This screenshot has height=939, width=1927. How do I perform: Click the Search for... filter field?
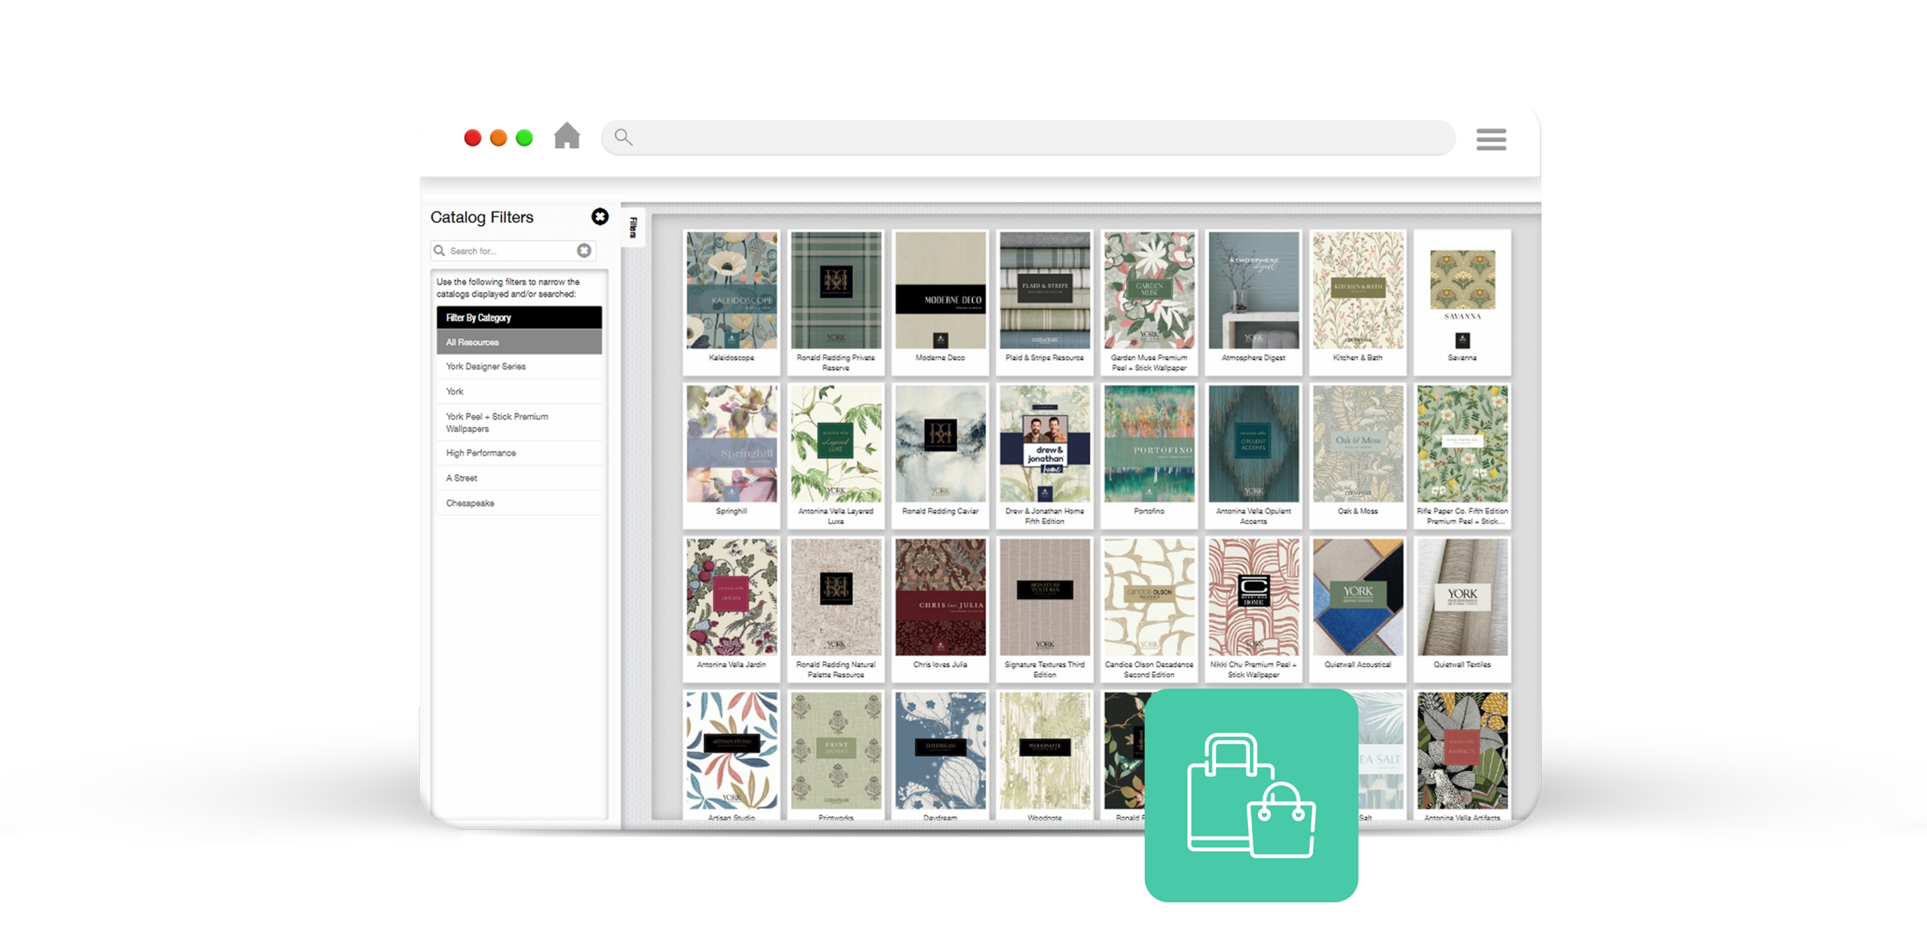(x=513, y=251)
